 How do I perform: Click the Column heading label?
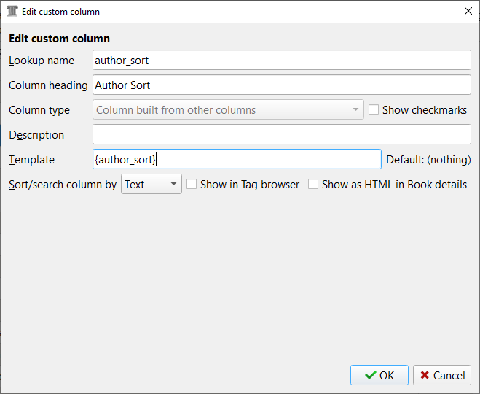click(48, 85)
